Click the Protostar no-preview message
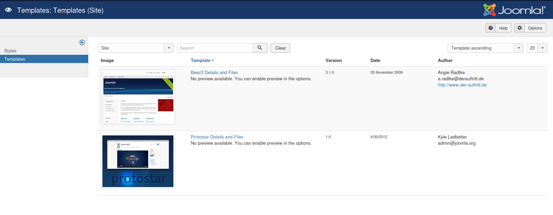 (x=251, y=143)
